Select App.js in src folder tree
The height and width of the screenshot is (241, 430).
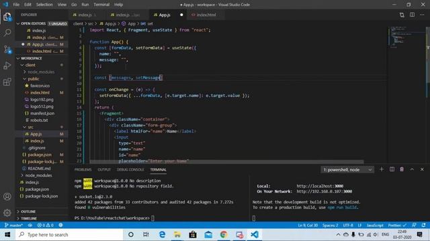(x=36, y=134)
